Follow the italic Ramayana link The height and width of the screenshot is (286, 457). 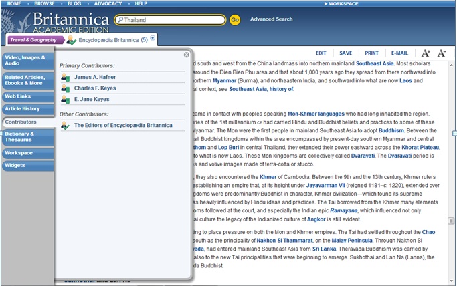pos(344,211)
